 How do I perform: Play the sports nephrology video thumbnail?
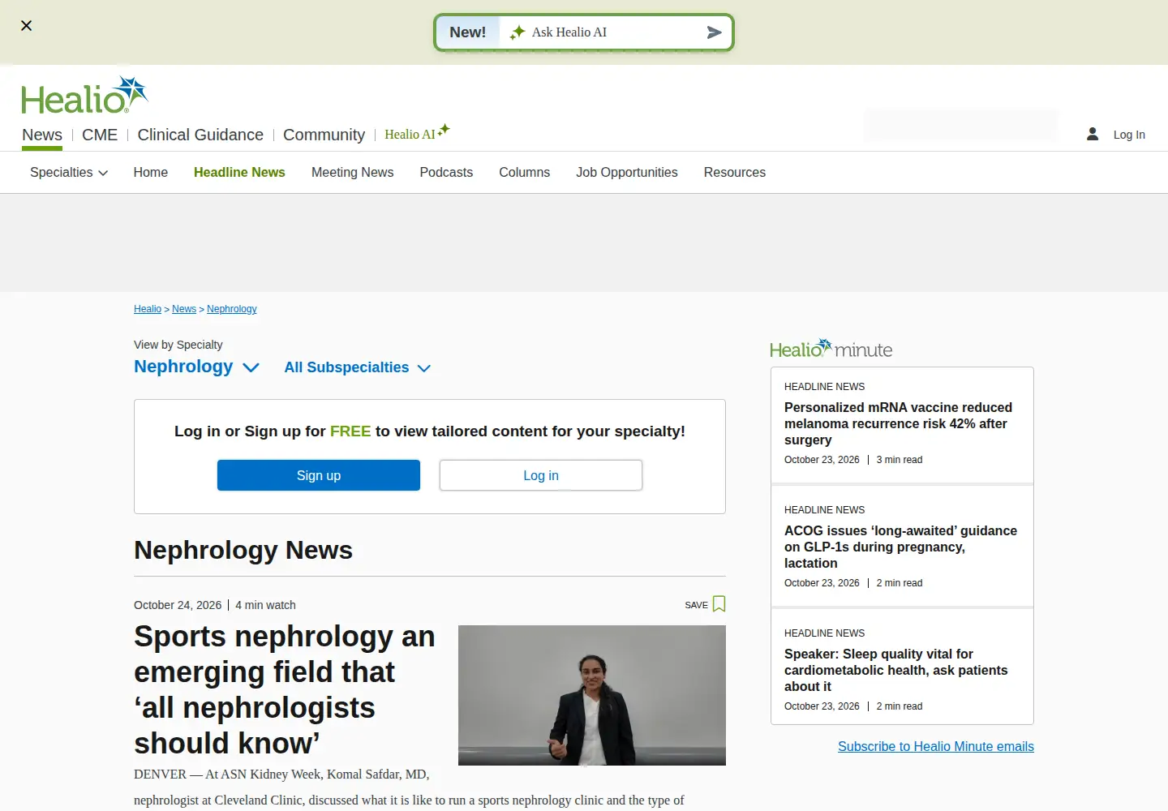point(592,695)
